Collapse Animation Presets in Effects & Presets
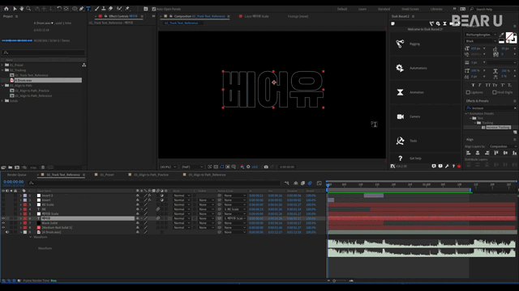Screen dimensions: 519x291 pyautogui.click(x=466, y=113)
